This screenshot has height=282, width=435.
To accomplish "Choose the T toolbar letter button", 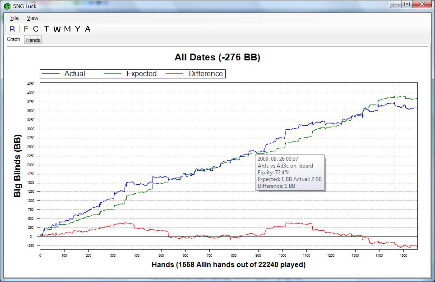I will click(x=46, y=29).
